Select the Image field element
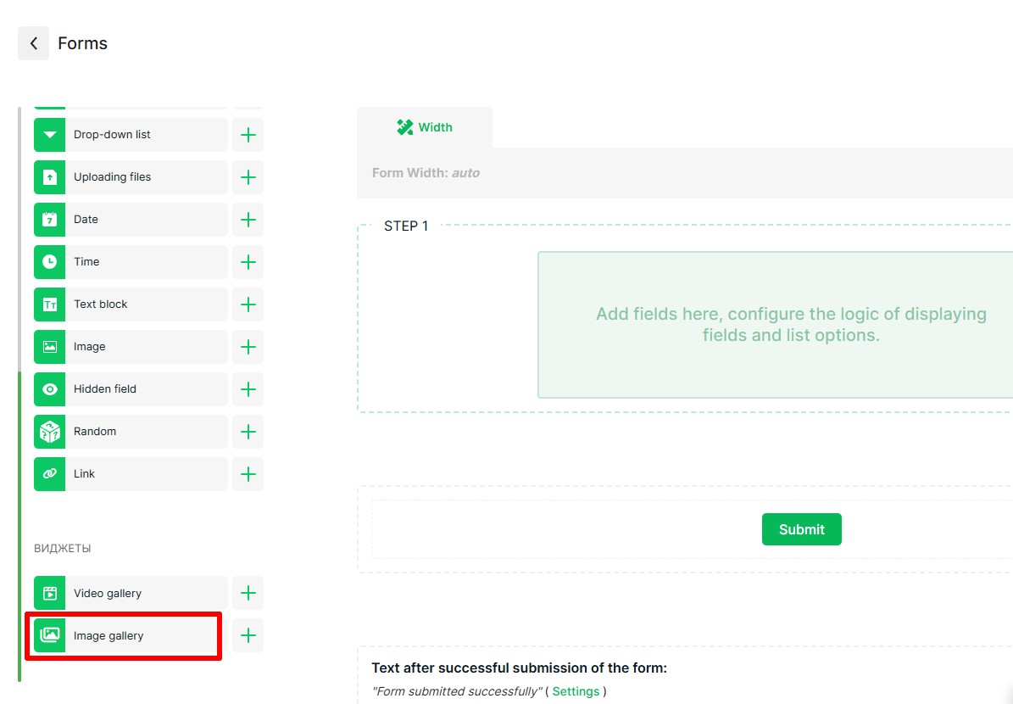 pos(130,347)
